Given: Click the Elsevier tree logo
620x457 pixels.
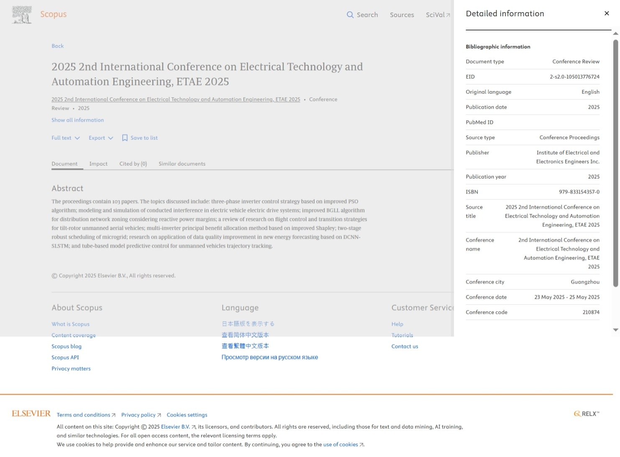Looking at the screenshot, I should [x=22, y=15].
